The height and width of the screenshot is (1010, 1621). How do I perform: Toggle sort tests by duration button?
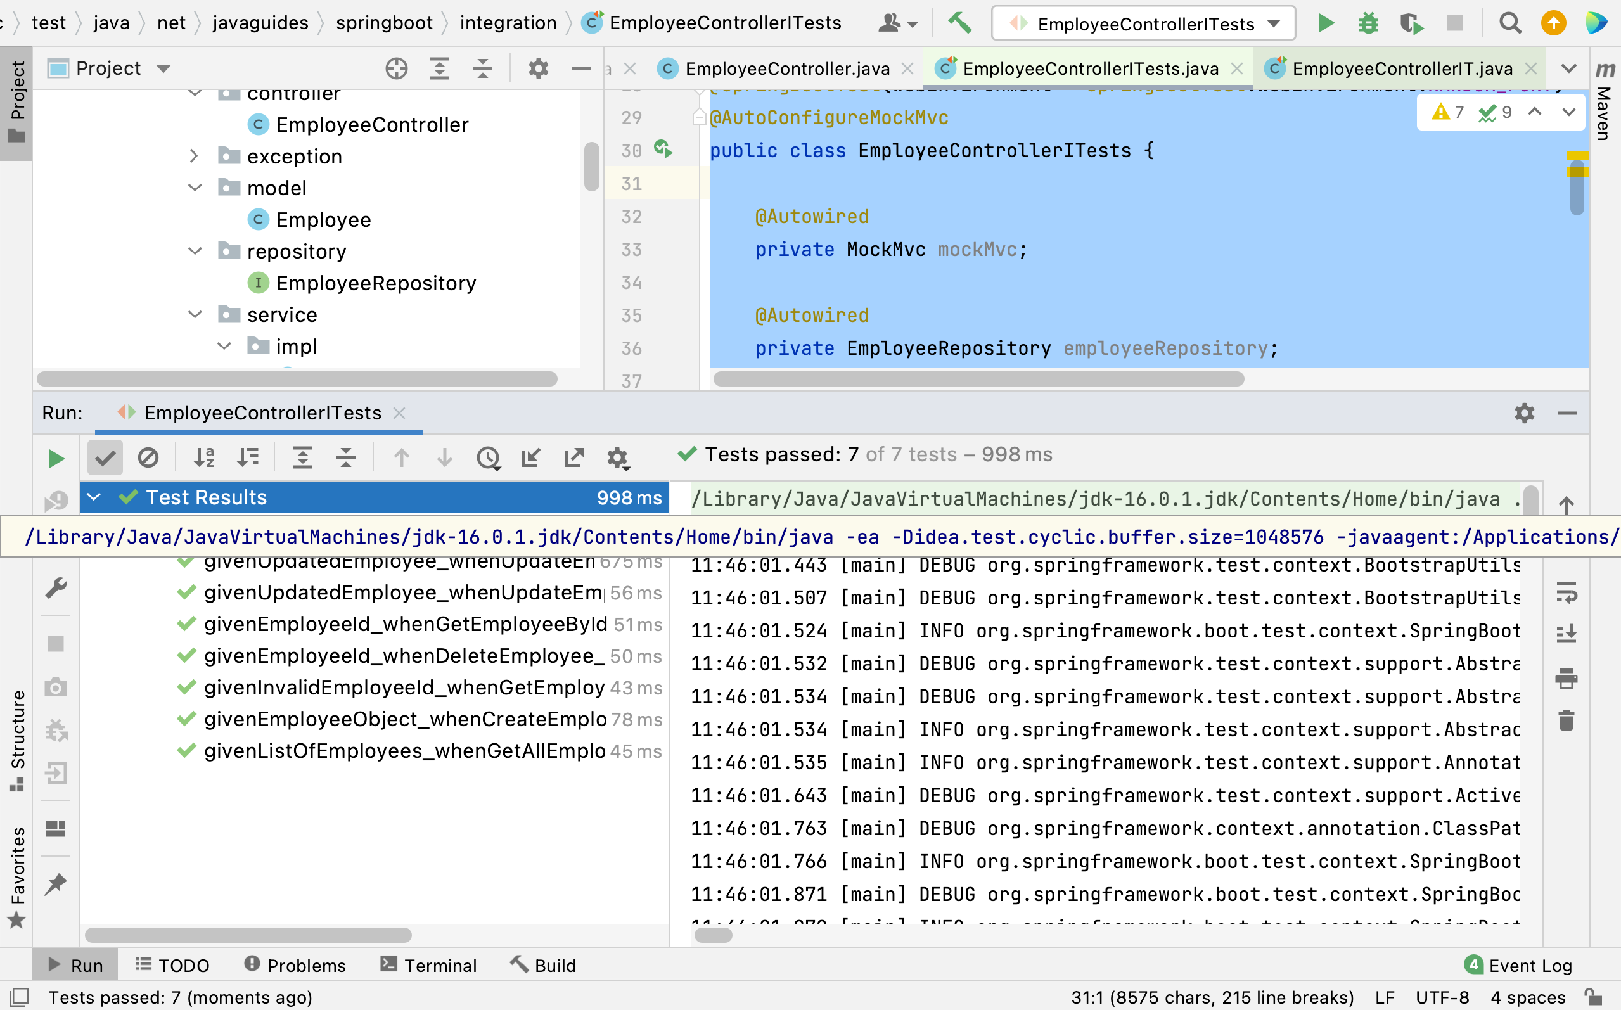(x=248, y=458)
